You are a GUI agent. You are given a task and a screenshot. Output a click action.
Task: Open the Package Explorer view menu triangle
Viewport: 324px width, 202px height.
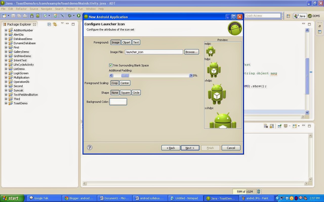(62, 23)
